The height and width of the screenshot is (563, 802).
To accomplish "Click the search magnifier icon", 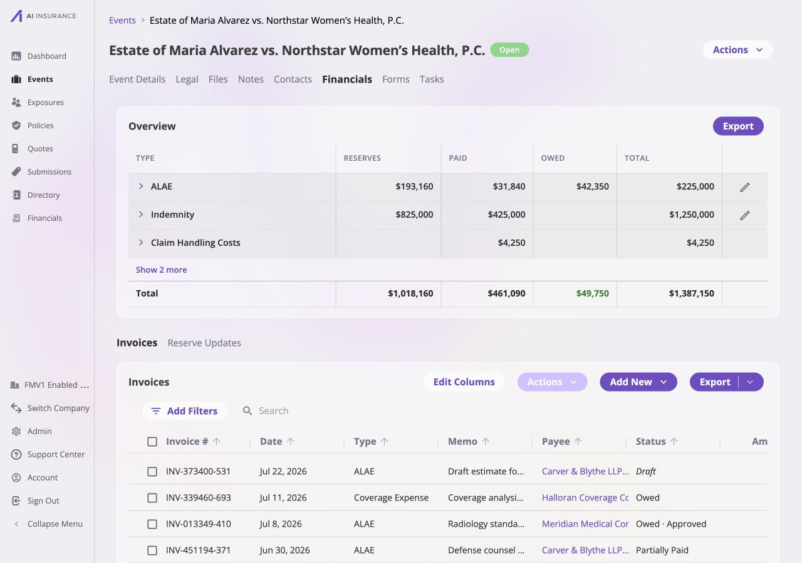I will coord(247,411).
